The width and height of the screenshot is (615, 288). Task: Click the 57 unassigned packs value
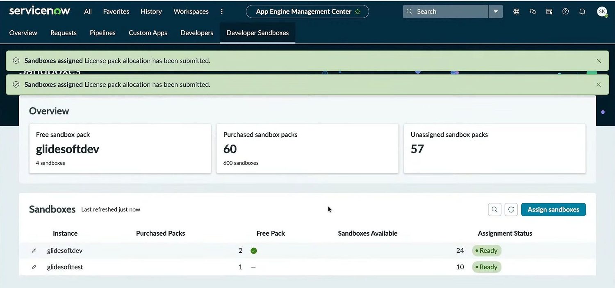click(417, 149)
